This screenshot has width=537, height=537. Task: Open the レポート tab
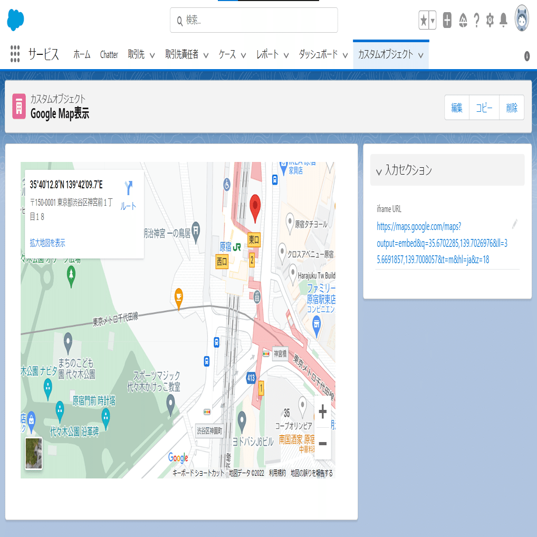coord(267,54)
